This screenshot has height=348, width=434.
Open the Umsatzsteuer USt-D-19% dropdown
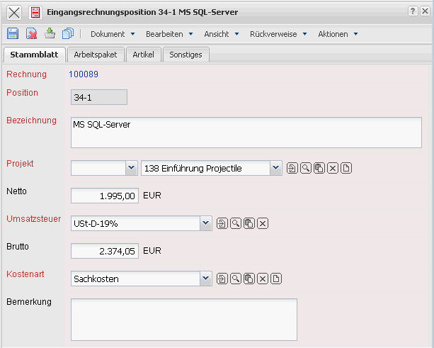click(205, 223)
